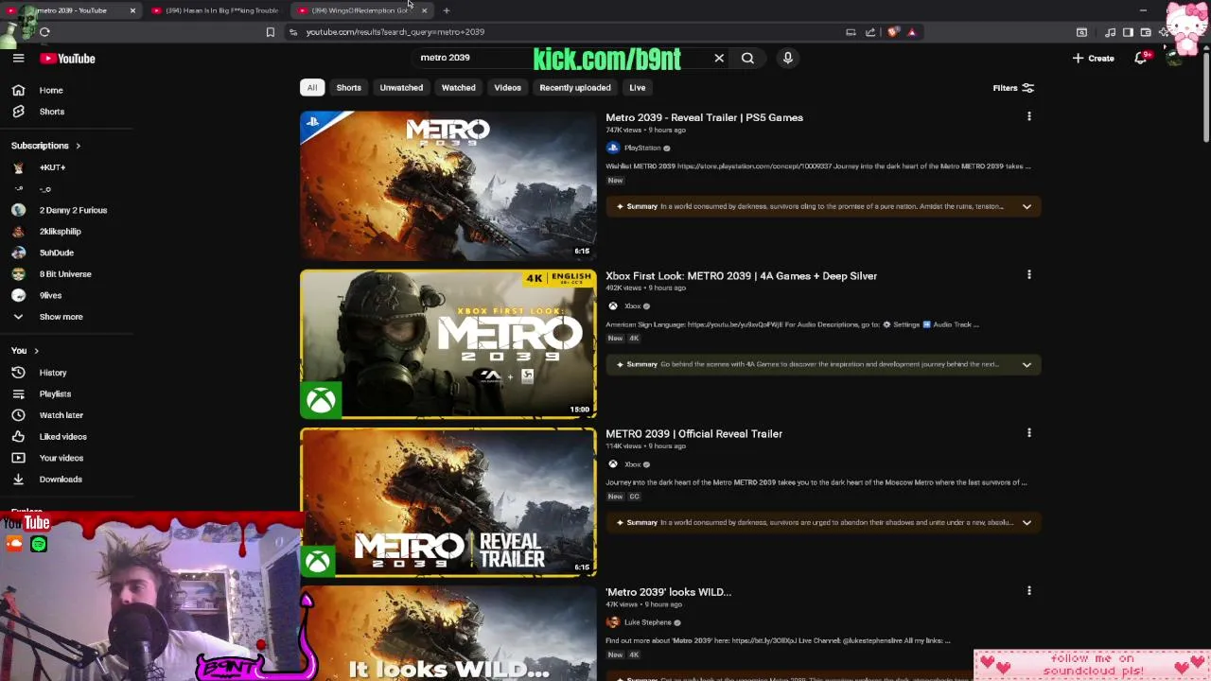Open options for the Xbox First Look video
Image resolution: width=1211 pixels, height=681 pixels.
[x=1028, y=274]
